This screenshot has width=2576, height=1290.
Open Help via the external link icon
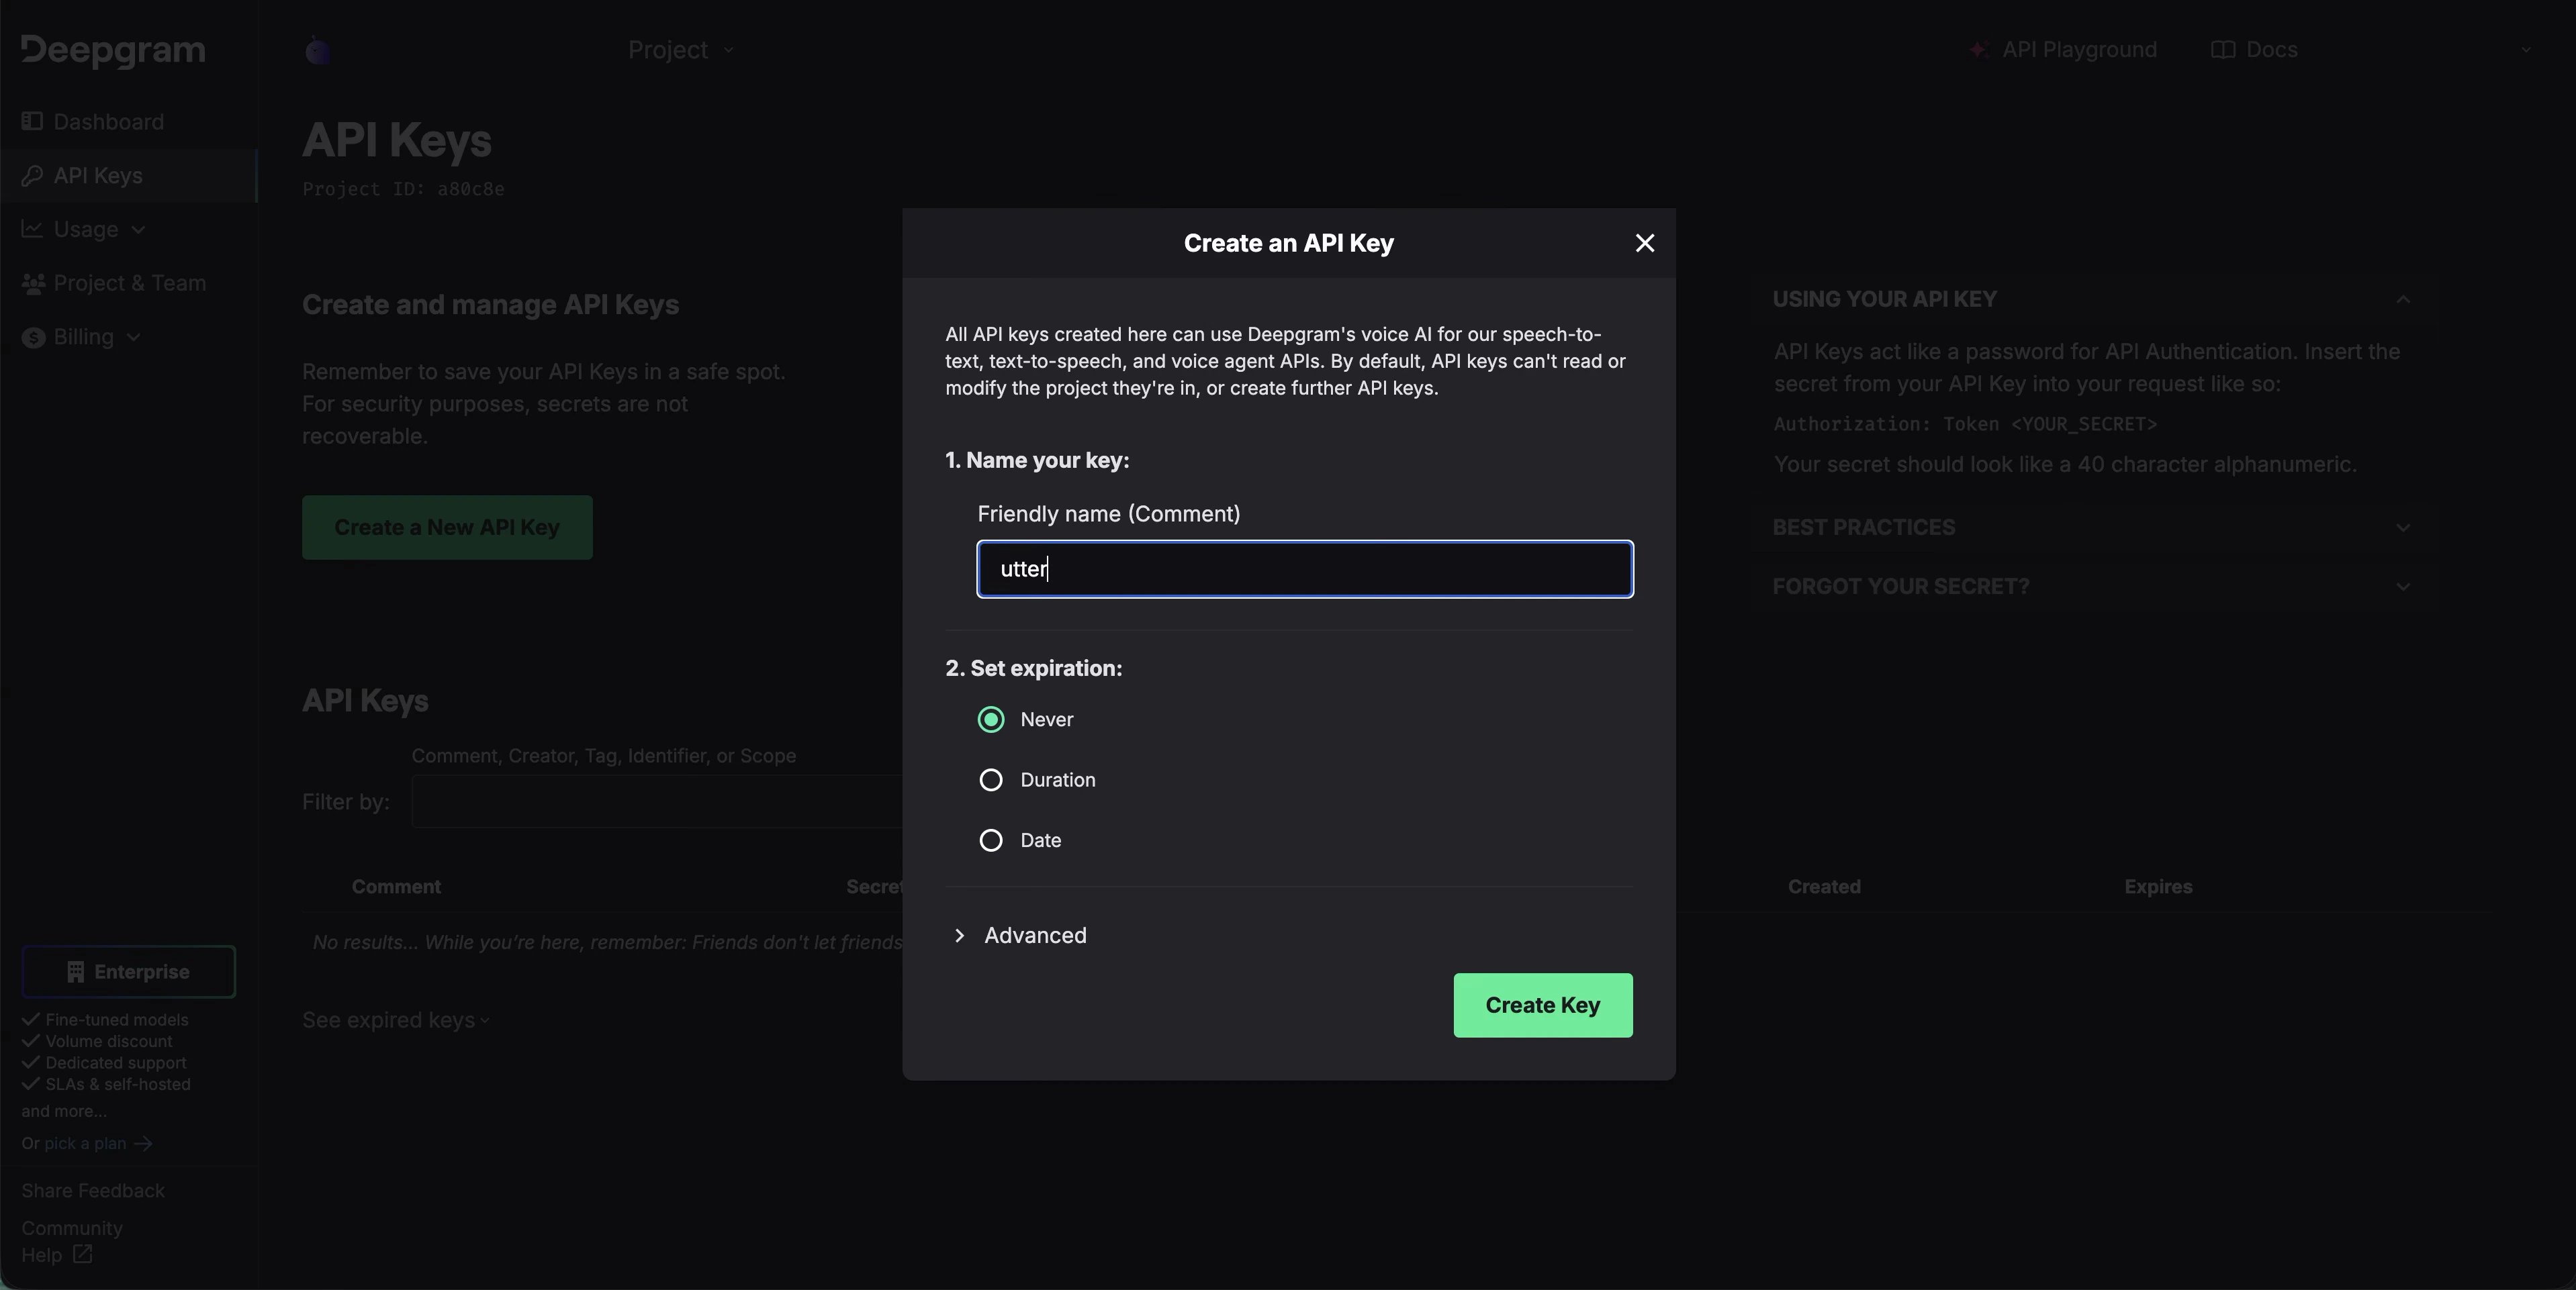(84, 1255)
